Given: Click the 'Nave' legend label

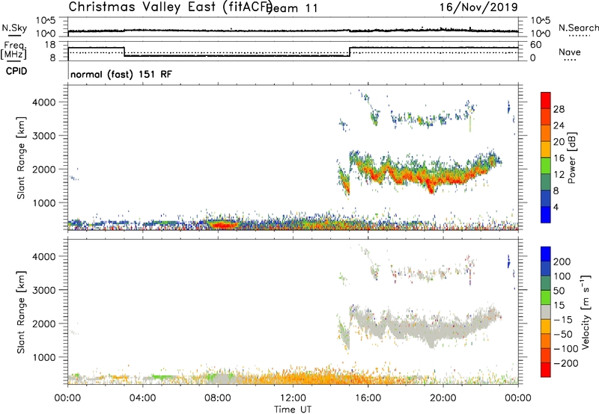Looking at the screenshot, I should [570, 52].
